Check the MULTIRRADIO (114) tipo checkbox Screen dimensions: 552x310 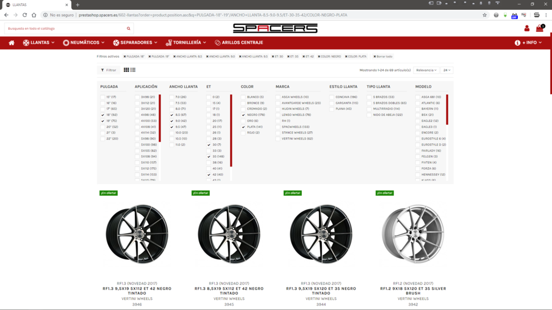coord(369,109)
